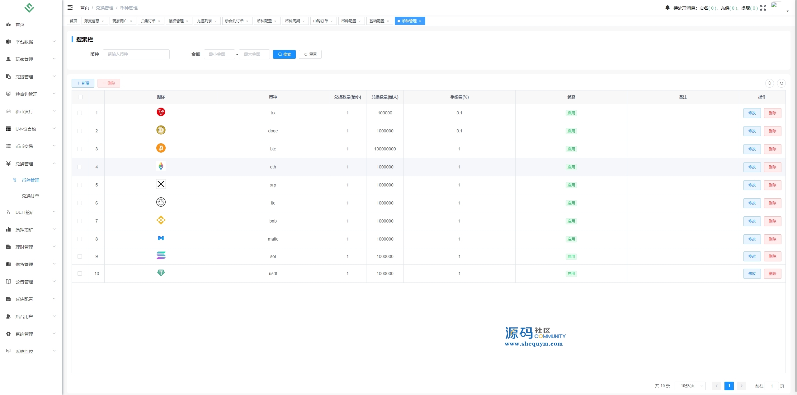Click the 新增 add button
797x395 pixels.
(83, 83)
